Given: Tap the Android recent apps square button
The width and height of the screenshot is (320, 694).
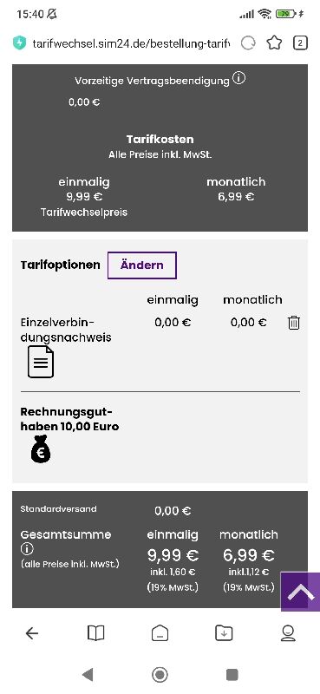Looking at the screenshot, I should (x=232, y=675).
